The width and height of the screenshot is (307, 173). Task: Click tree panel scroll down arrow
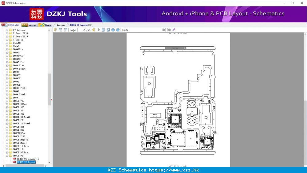[x=49, y=163]
